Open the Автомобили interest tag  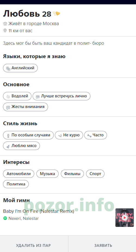tap(18, 174)
